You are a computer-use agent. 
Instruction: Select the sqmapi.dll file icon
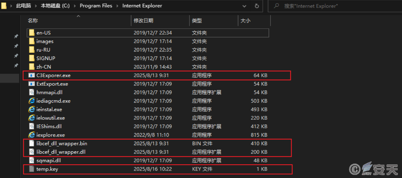32,161
